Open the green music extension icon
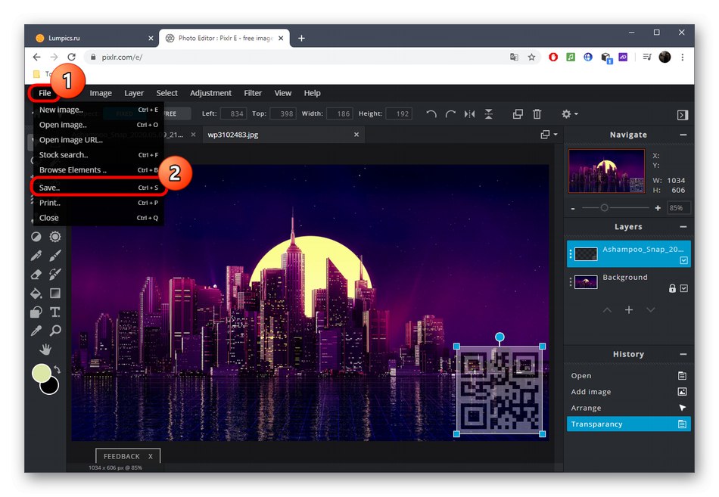The image size is (719, 497). click(x=571, y=57)
